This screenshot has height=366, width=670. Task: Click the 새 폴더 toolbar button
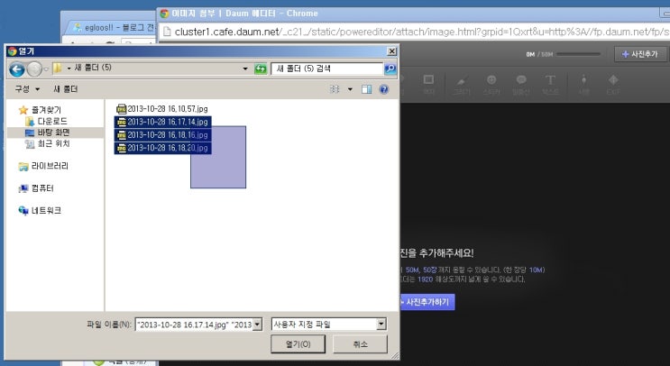pyautogui.click(x=65, y=89)
